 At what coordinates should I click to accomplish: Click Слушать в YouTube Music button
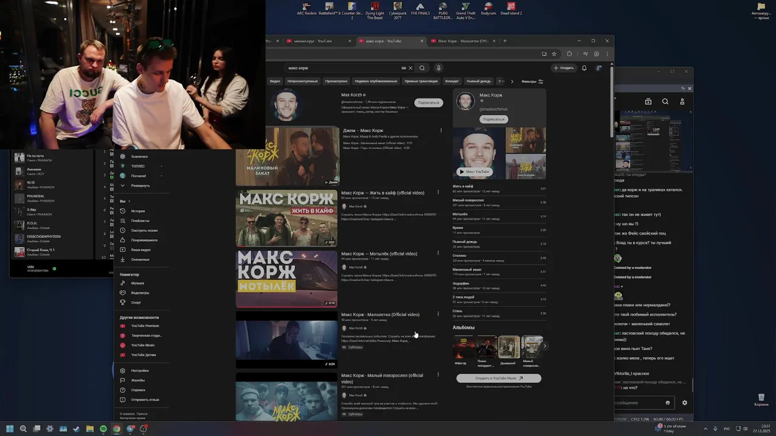(x=498, y=378)
